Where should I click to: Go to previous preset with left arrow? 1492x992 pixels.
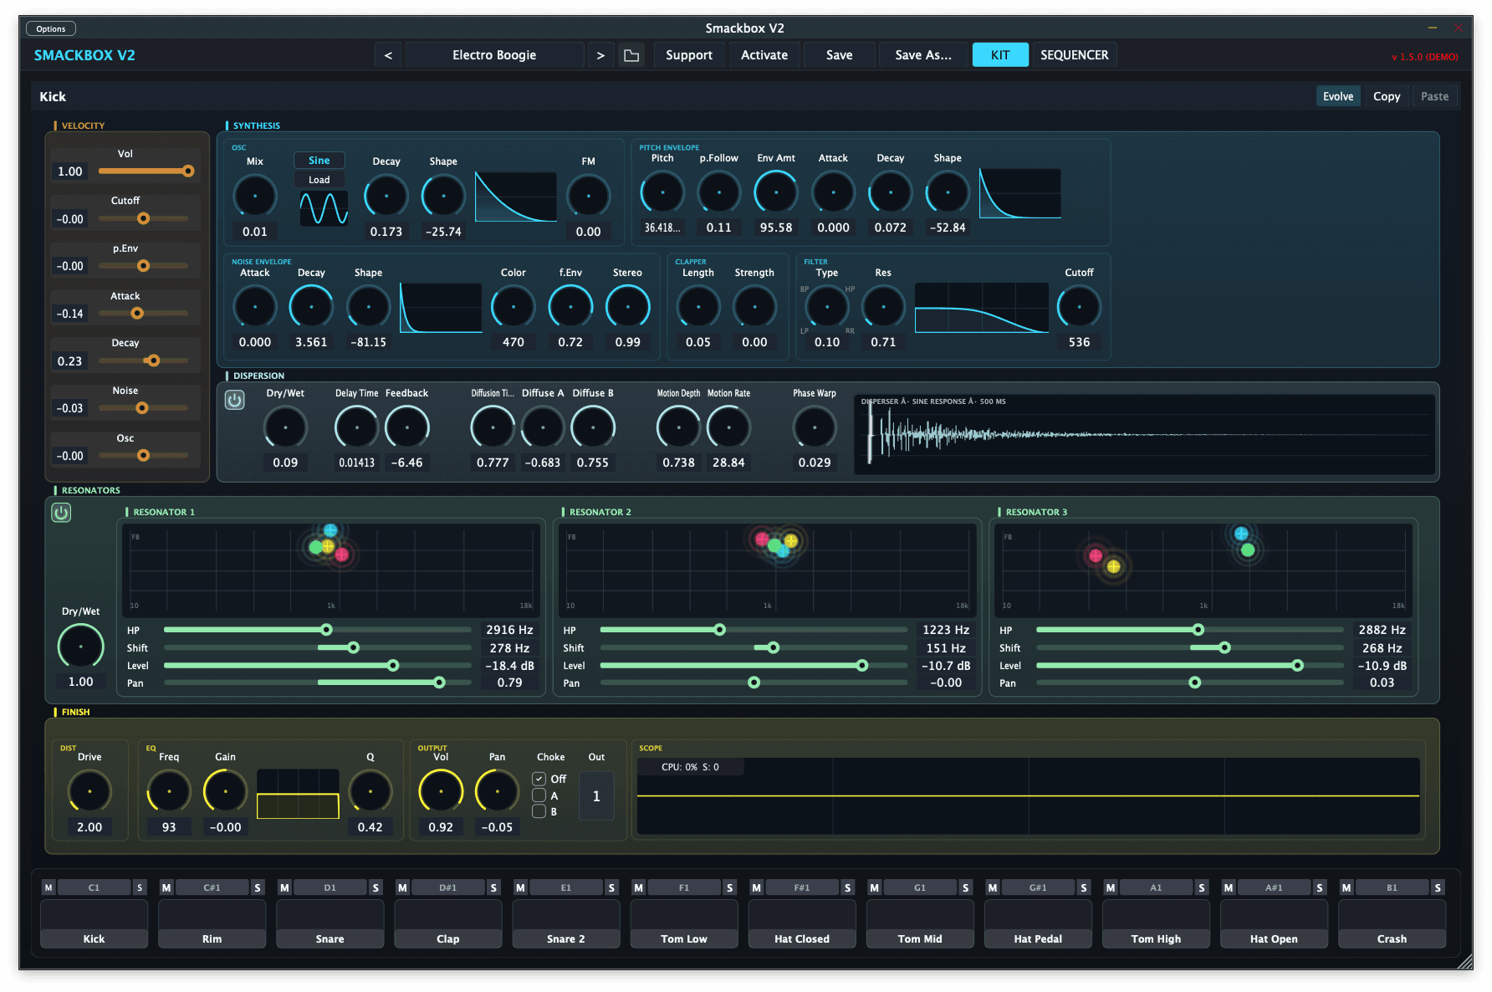tap(388, 55)
